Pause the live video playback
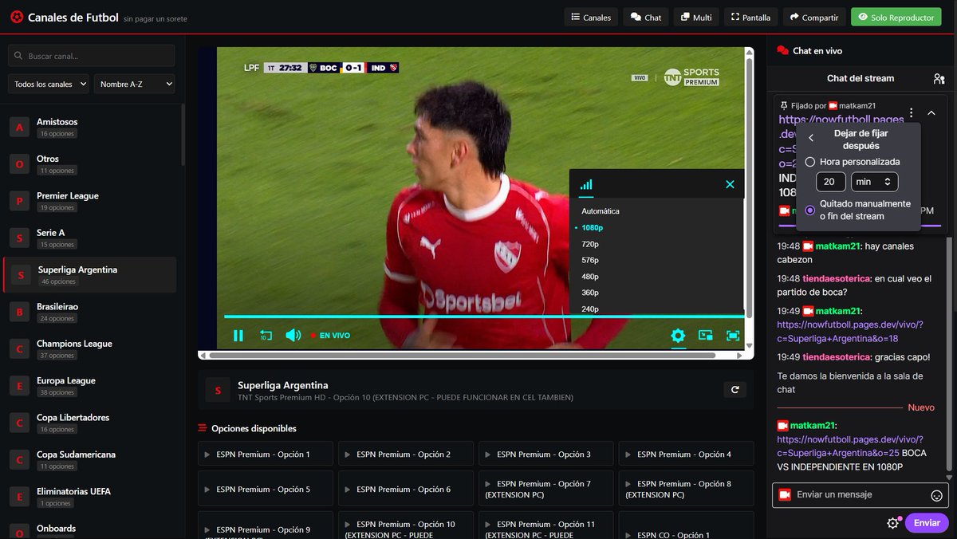 click(238, 335)
